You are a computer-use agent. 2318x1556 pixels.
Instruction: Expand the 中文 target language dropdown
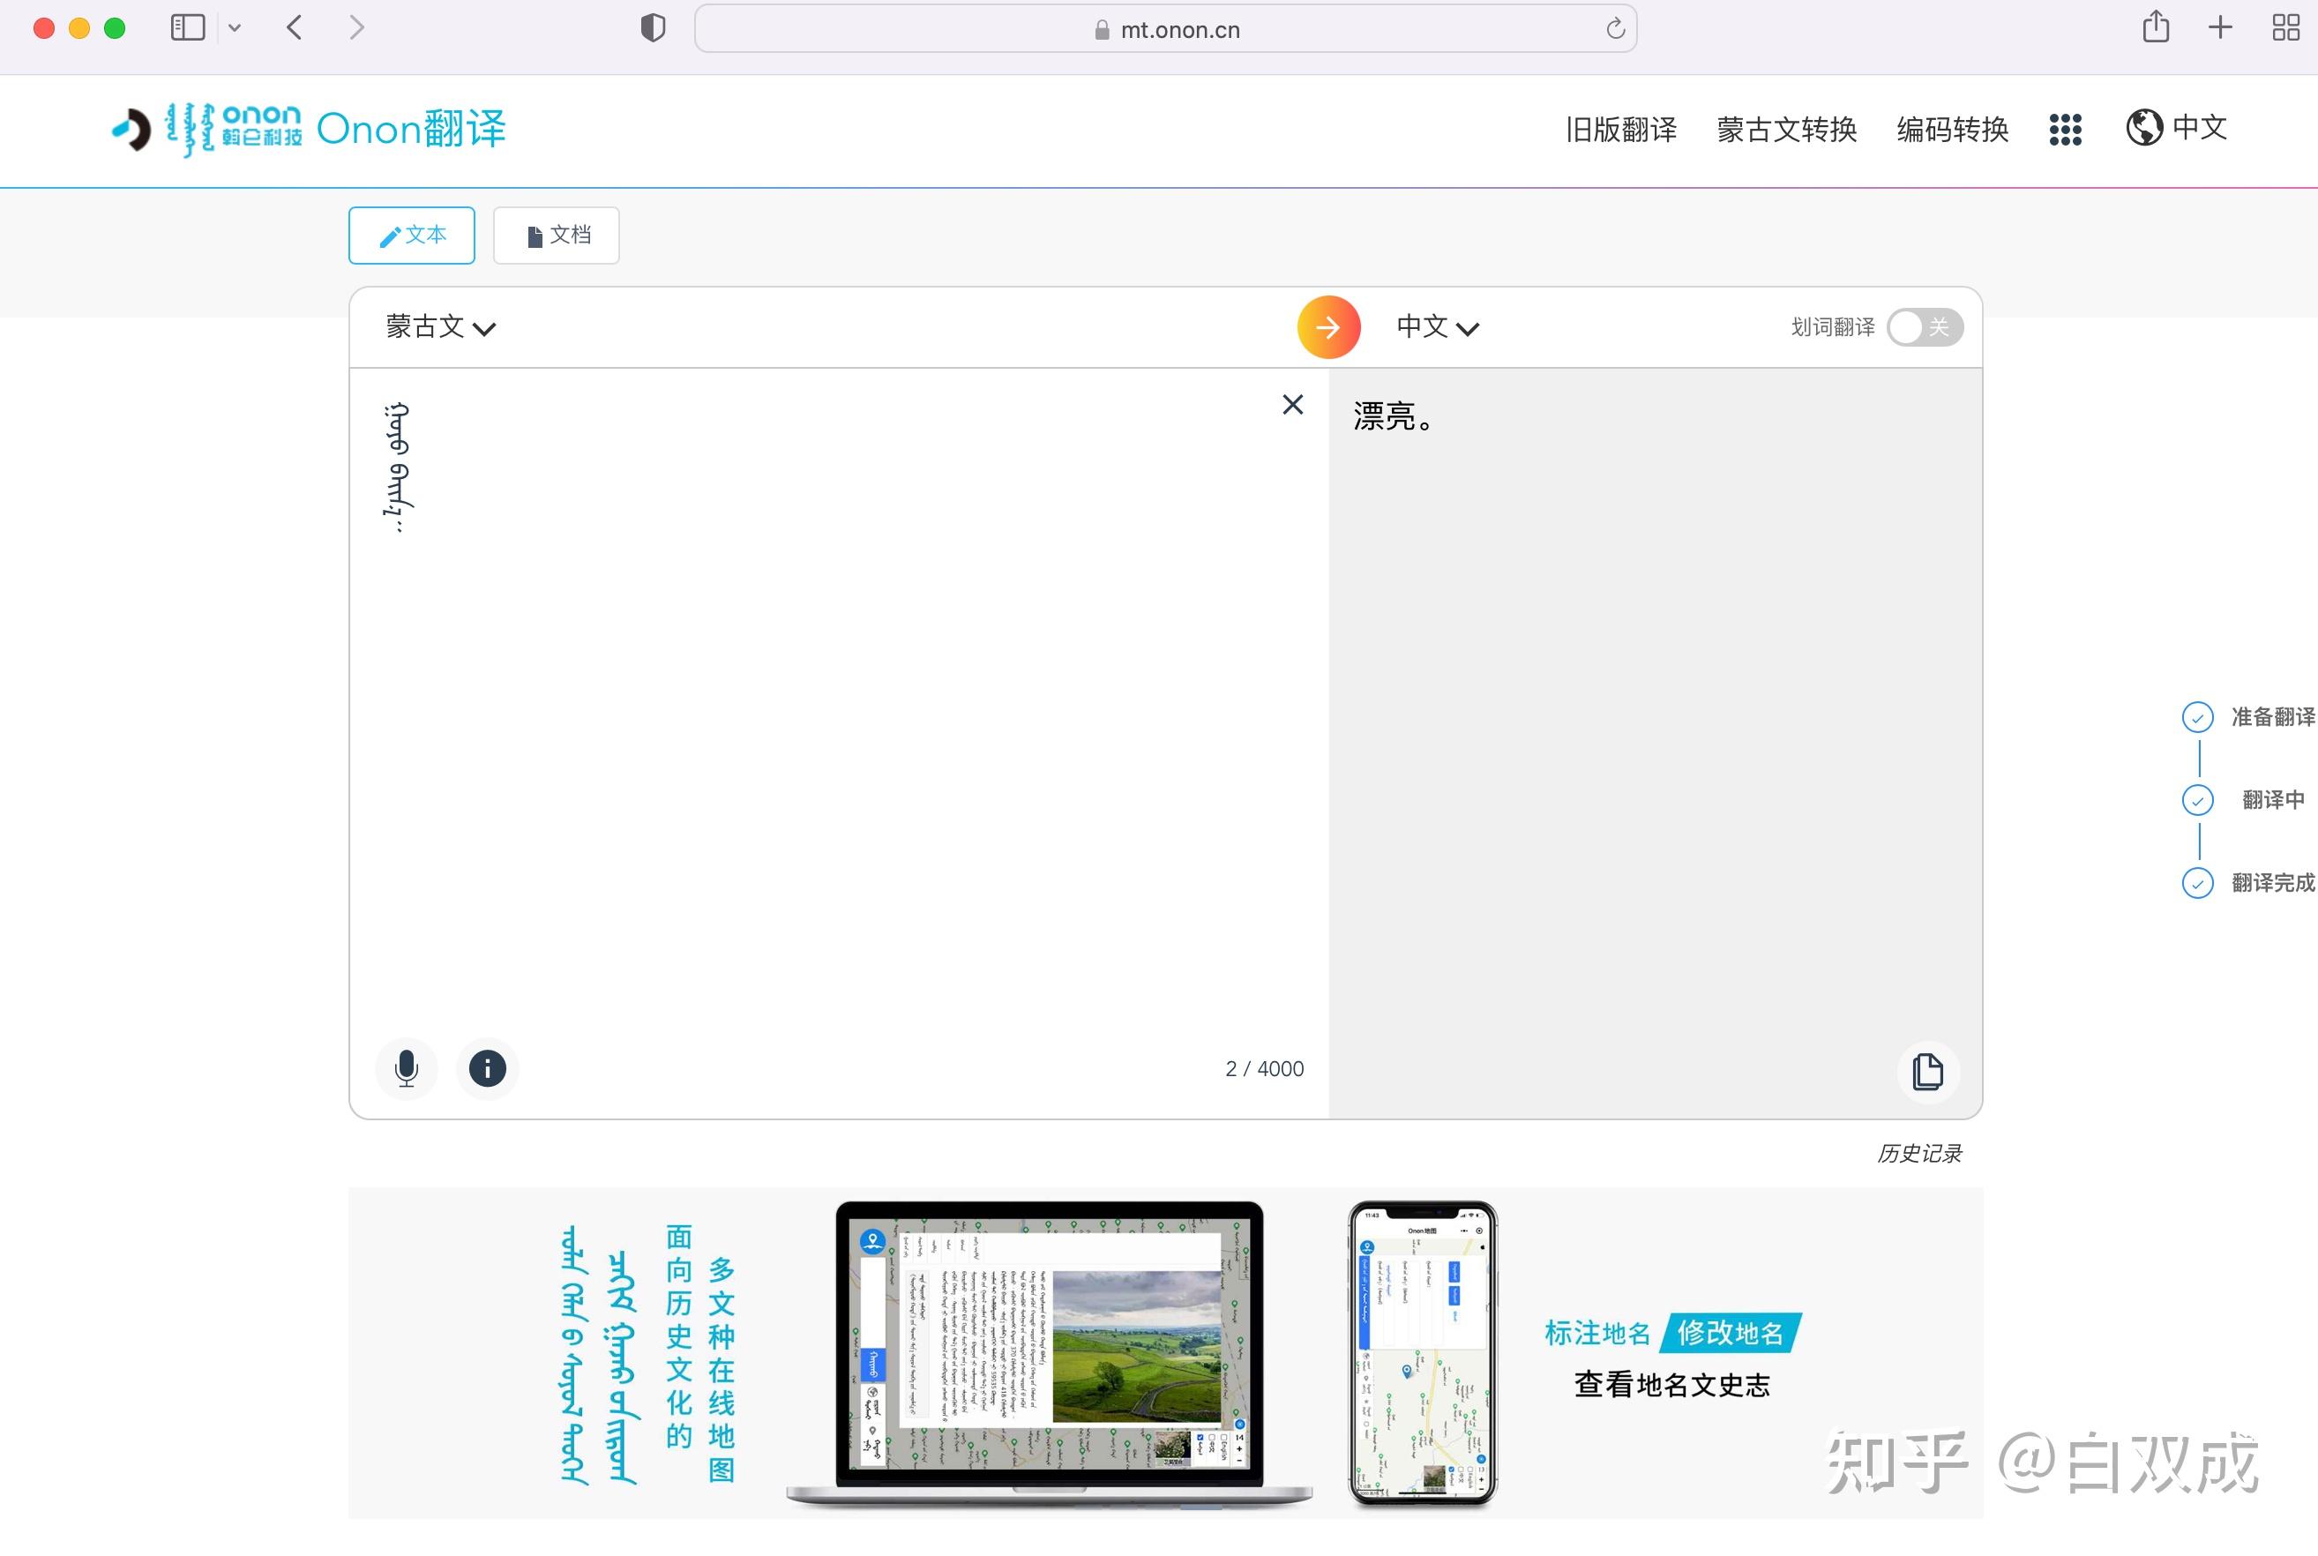point(1437,327)
